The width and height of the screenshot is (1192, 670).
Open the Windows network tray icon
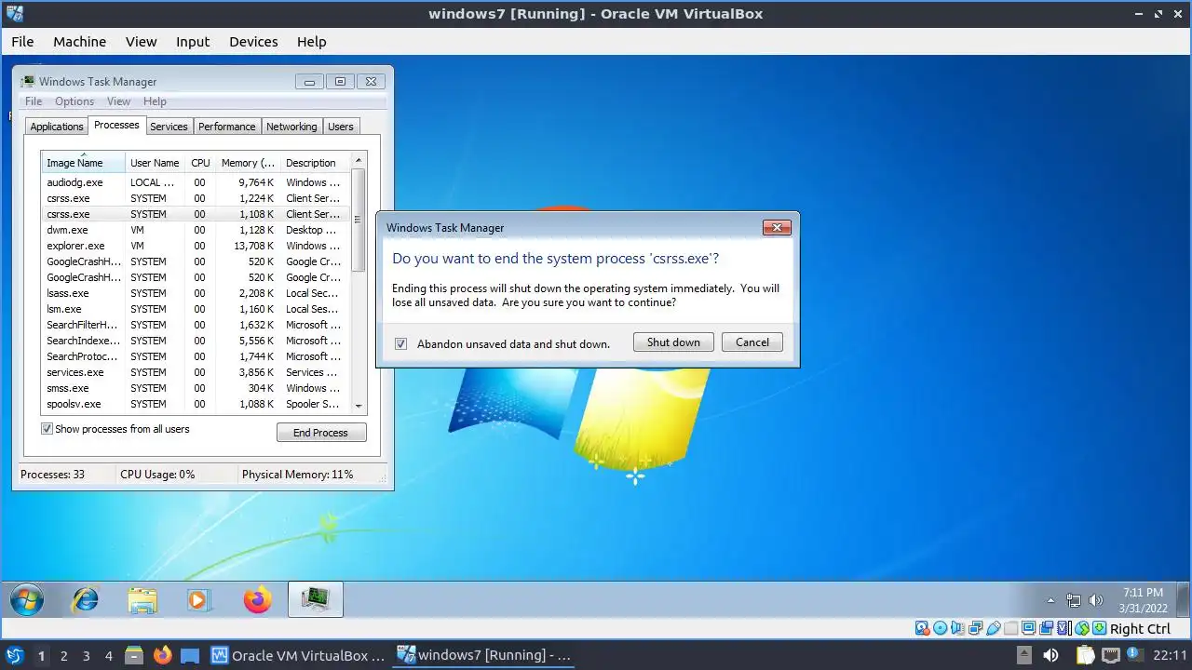tap(1074, 600)
